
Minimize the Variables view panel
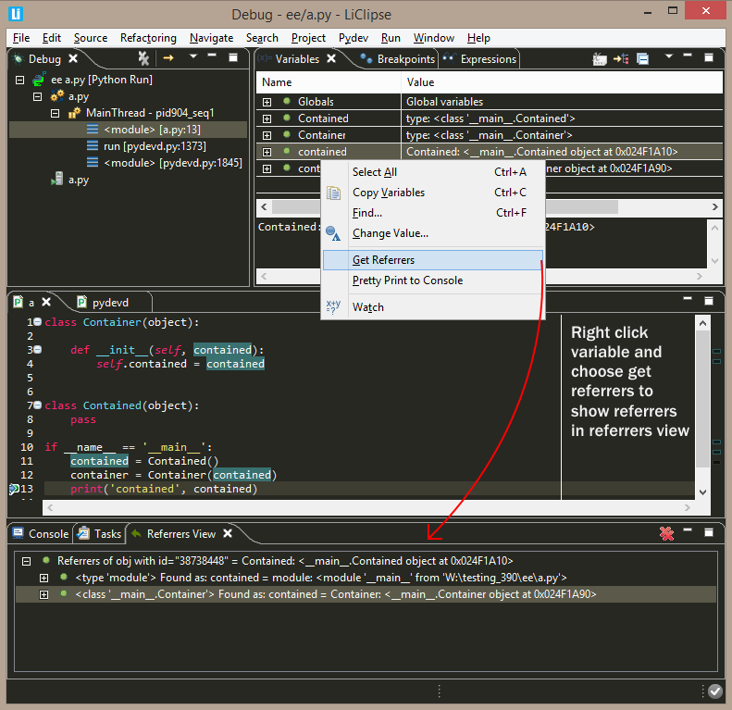(x=688, y=56)
